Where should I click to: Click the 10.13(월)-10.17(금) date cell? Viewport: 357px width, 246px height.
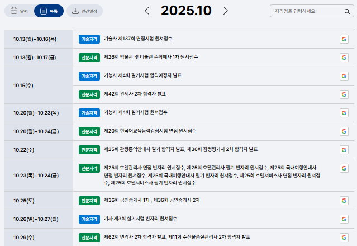click(39, 58)
